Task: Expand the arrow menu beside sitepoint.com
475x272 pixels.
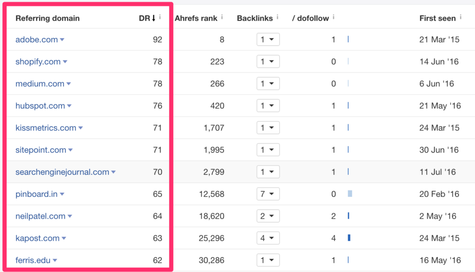Action: tap(71, 150)
